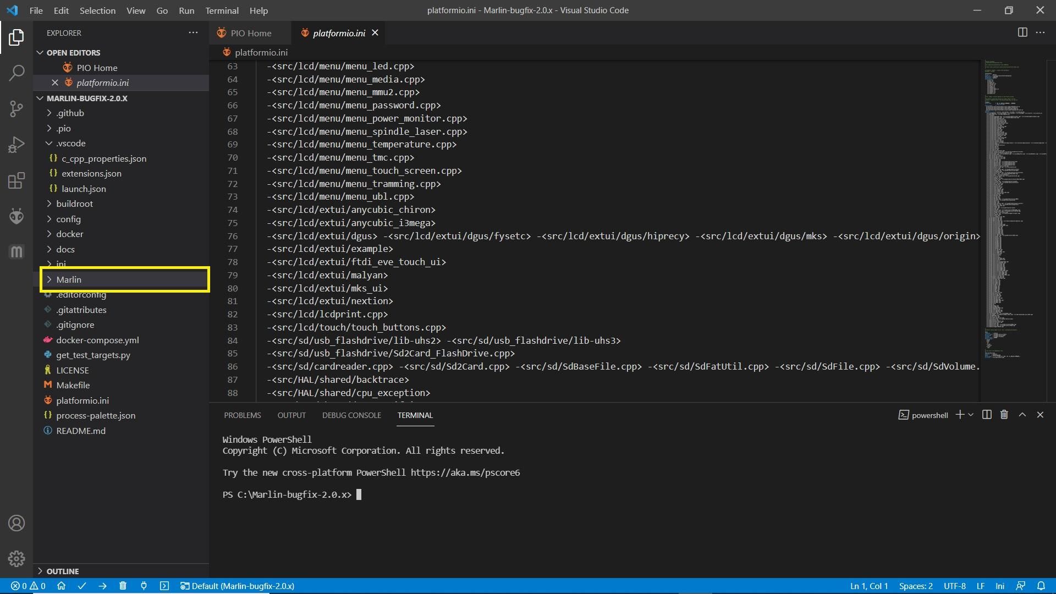Open the Terminal menu
1056x594 pixels.
click(222, 10)
